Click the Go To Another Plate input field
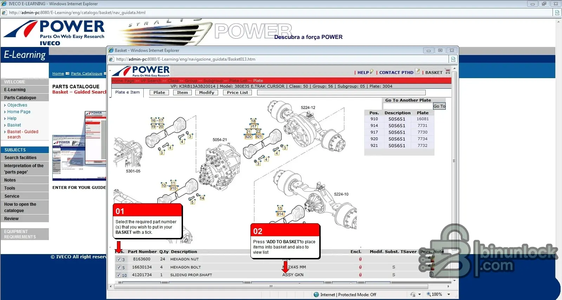The width and height of the screenshot is (562, 300). 407,106
